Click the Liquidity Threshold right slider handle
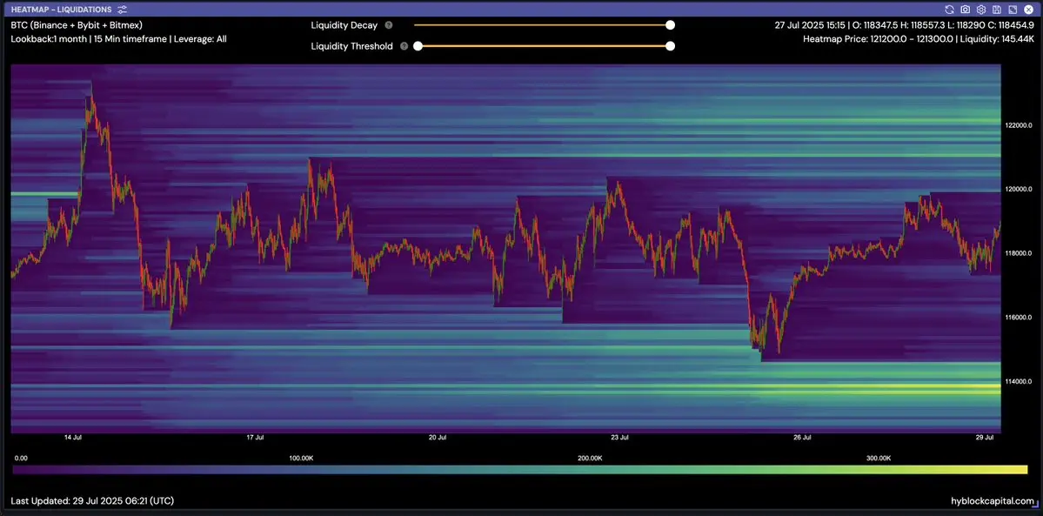The width and height of the screenshot is (1043, 516). click(x=671, y=46)
